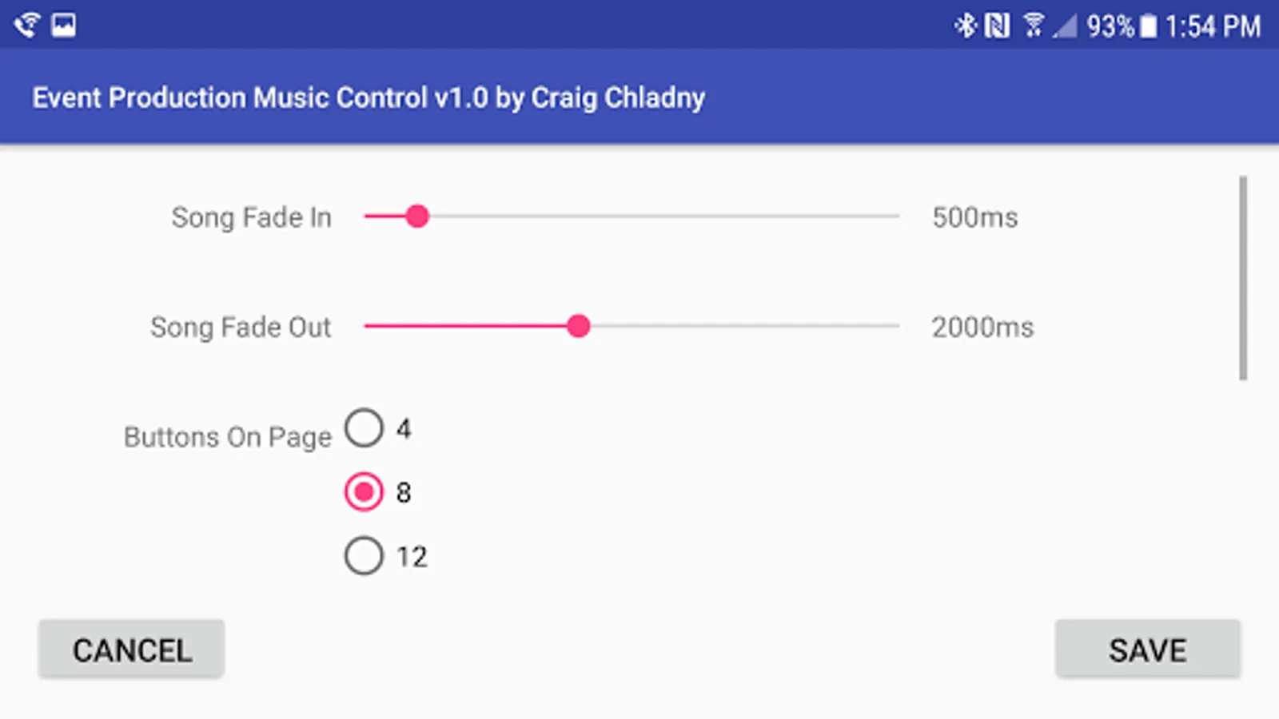Choose the 12 buttons per page option
The height and width of the screenshot is (719, 1279).
coord(365,556)
